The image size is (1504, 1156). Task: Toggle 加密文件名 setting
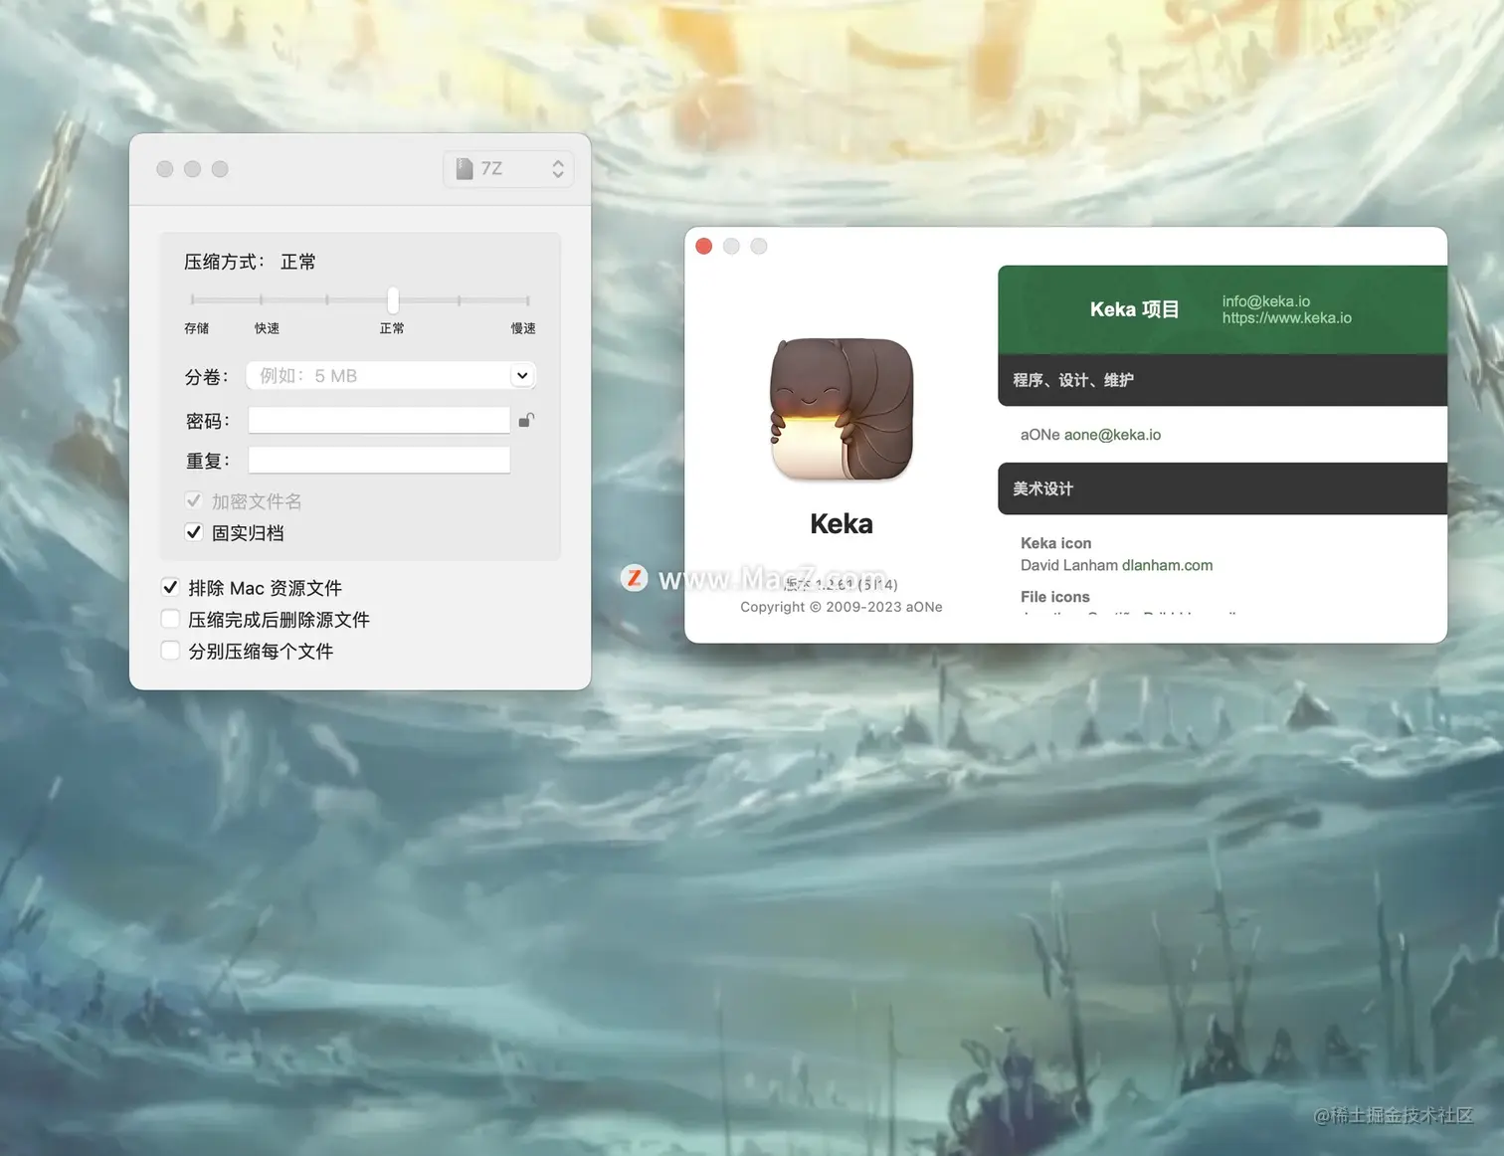(x=194, y=500)
